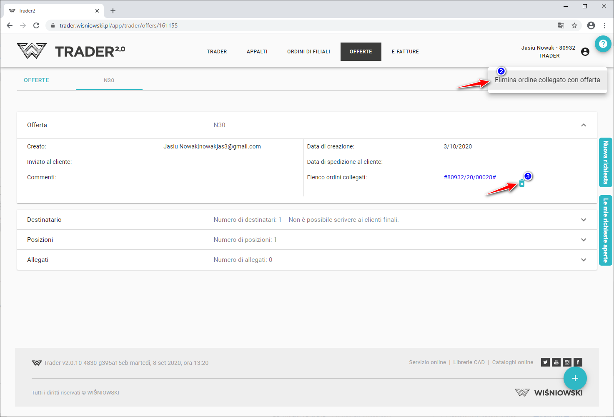614x417 pixels.
Task: Collapse the Offerta section
Action: 583,125
